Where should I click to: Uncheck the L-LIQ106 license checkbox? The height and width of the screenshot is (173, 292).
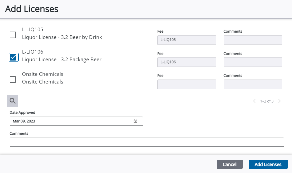tap(13, 57)
